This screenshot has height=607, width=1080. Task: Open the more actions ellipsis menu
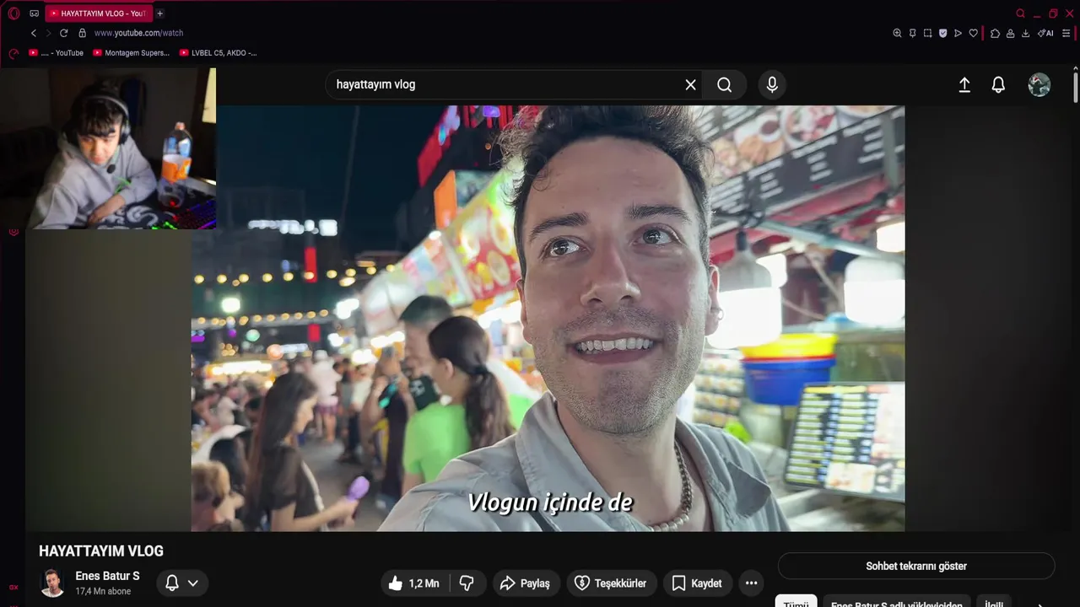pyautogui.click(x=751, y=583)
